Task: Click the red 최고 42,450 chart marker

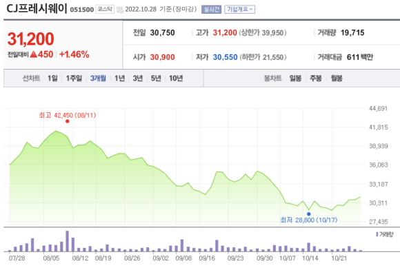Action: click(68, 121)
